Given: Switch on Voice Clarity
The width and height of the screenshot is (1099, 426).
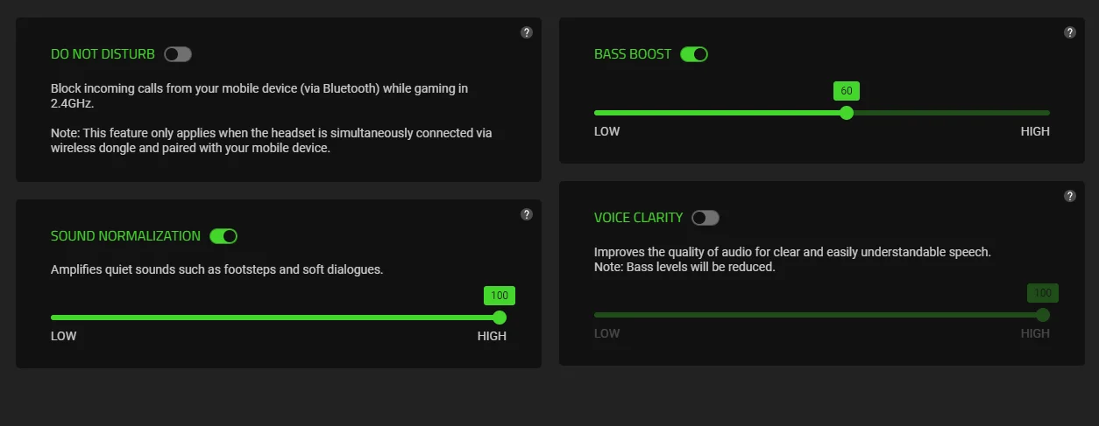Looking at the screenshot, I should point(705,218).
